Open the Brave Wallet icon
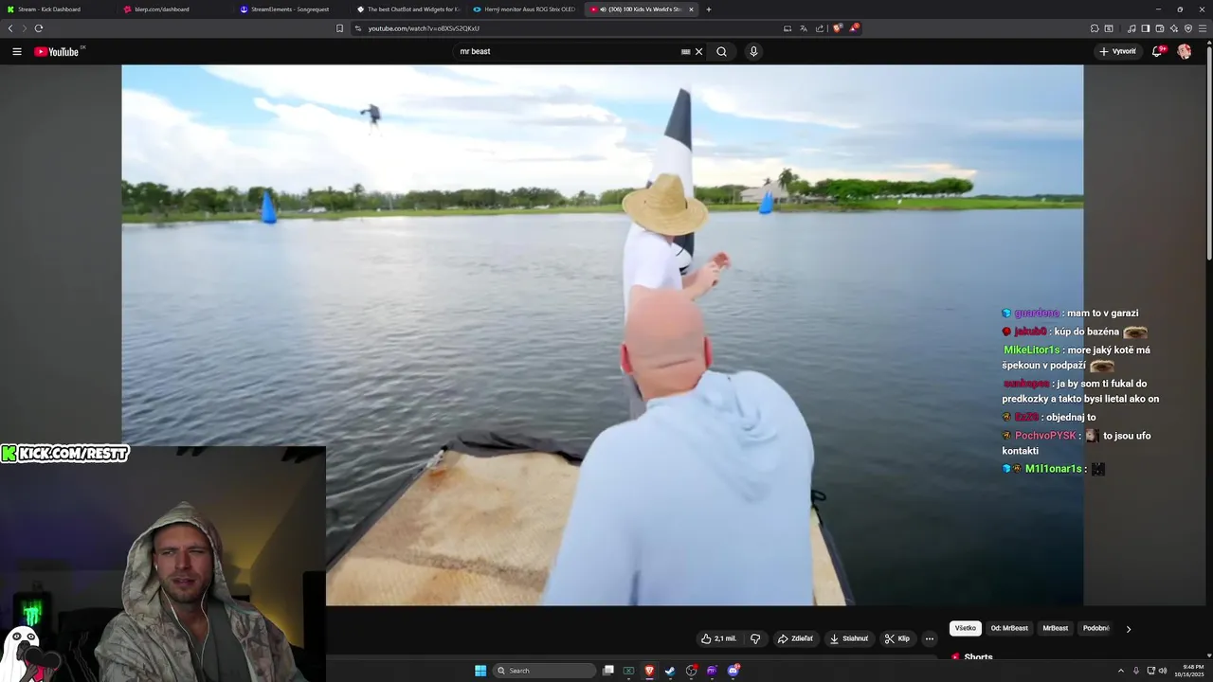Image resolution: width=1213 pixels, height=682 pixels. (x=1159, y=28)
